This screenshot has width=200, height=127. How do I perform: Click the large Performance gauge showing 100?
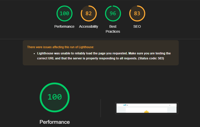coord(54,97)
